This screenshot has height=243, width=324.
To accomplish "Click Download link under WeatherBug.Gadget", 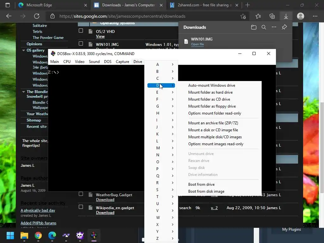I will (x=105, y=200).
